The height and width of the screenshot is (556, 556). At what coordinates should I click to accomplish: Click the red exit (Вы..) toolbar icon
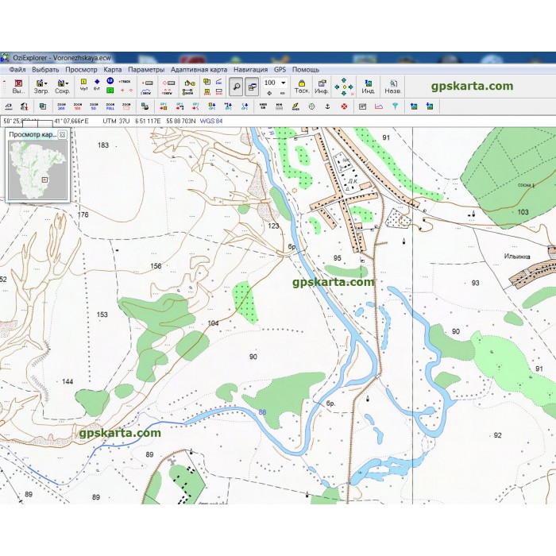coord(18,86)
